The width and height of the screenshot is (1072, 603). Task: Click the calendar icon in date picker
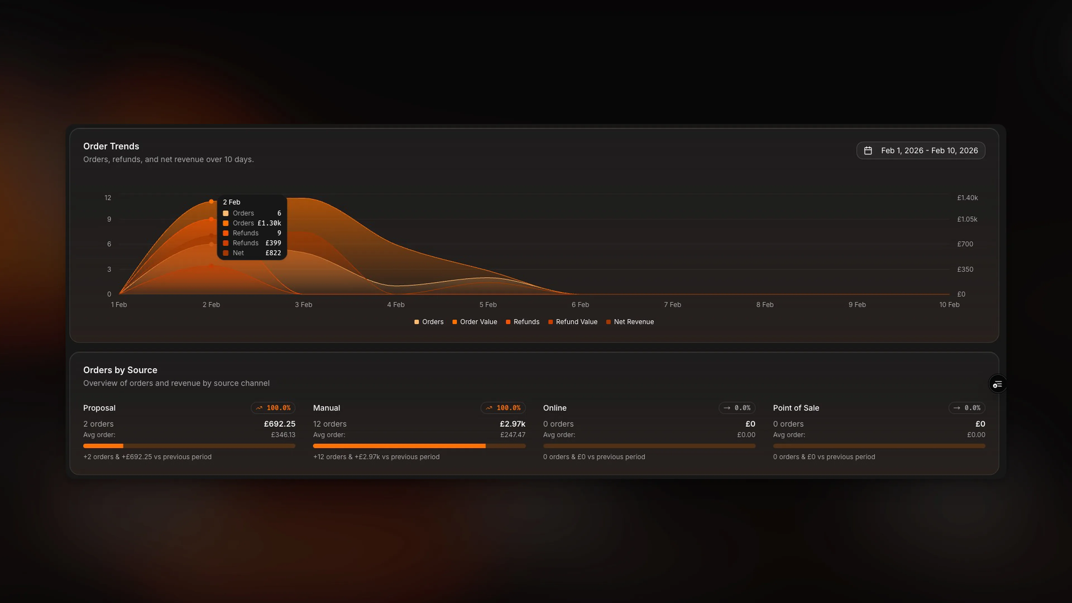click(x=868, y=151)
